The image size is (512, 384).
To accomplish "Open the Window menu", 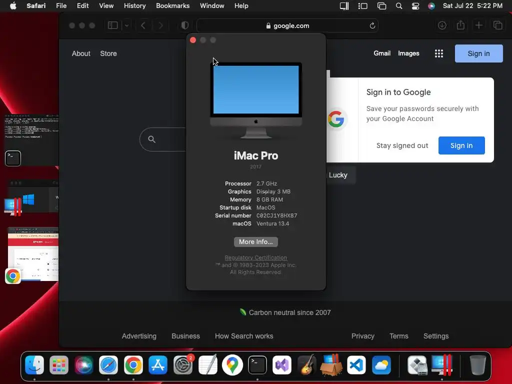I will pos(212,6).
